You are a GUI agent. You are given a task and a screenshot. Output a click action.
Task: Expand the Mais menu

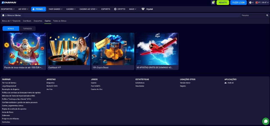click(x=132, y=9)
